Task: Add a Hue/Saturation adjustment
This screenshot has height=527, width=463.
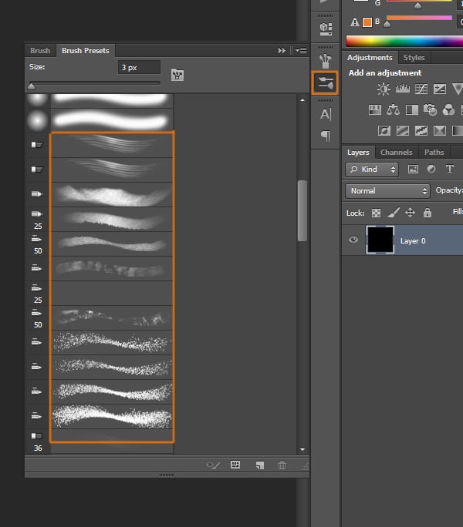Action: [375, 109]
